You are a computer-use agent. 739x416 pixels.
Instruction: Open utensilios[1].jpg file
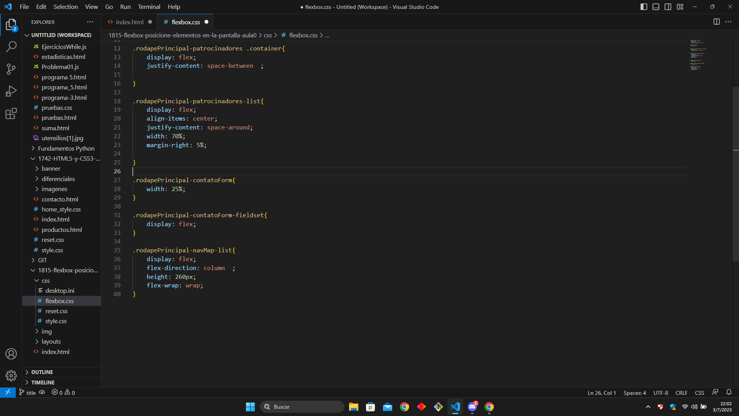click(x=62, y=138)
